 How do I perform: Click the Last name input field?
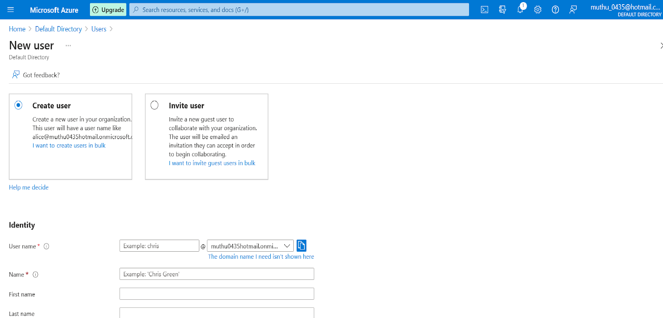[217, 313]
